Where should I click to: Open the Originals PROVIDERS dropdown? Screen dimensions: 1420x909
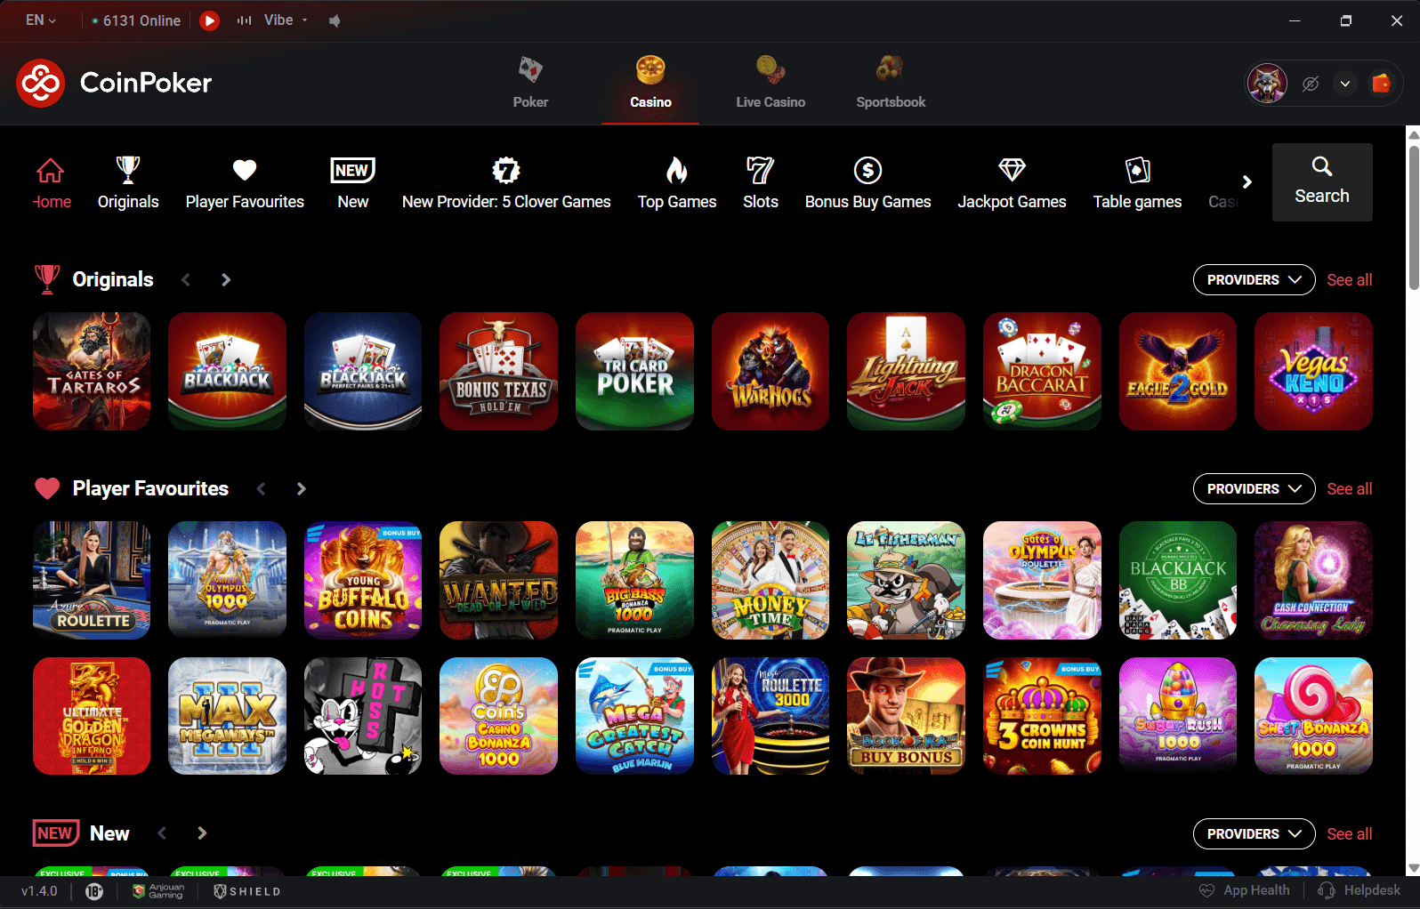(1254, 279)
